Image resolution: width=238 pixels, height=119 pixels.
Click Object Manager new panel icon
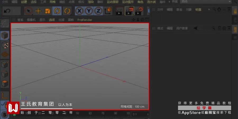229,10
